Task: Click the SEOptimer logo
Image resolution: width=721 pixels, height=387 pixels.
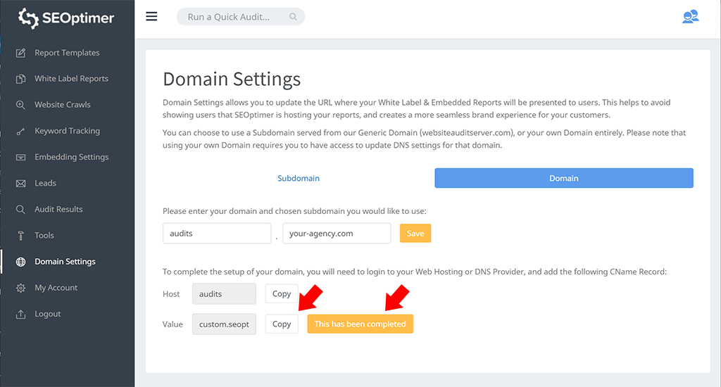Action: pos(66,19)
